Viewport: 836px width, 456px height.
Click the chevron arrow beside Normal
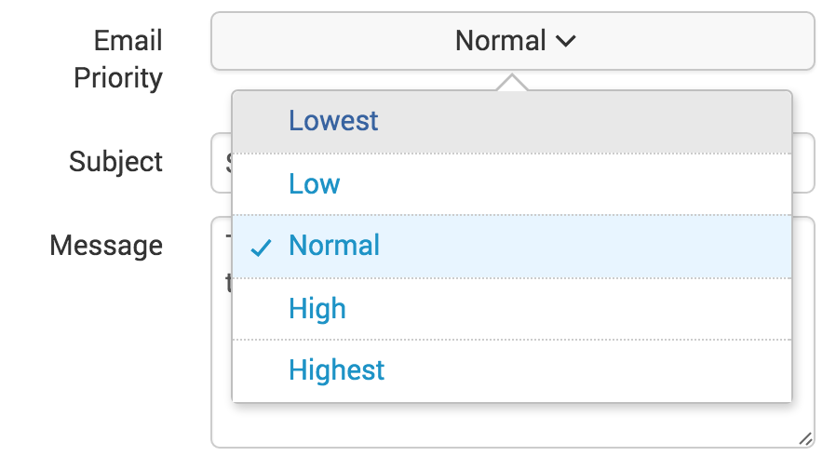click(566, 41)
